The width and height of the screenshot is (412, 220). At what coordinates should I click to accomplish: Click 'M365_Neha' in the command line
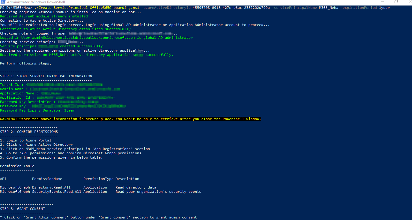328,8
